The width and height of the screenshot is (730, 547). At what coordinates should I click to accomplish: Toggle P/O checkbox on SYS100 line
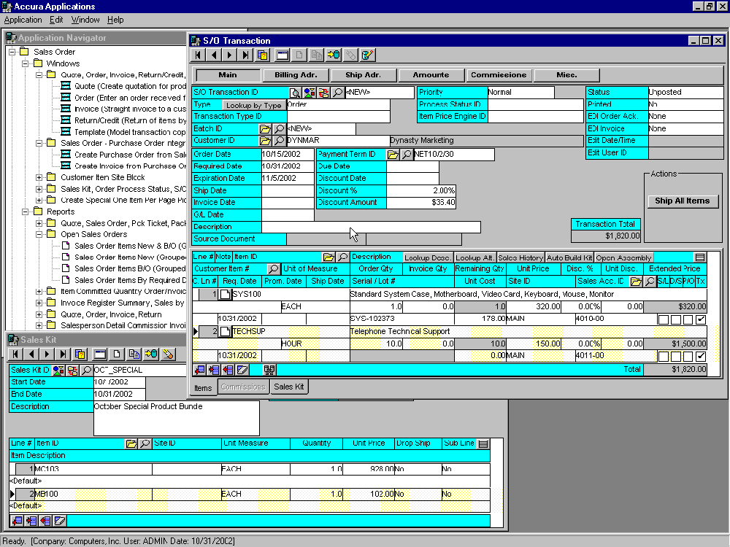[688, 319]
